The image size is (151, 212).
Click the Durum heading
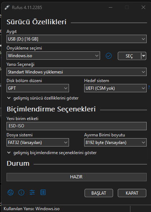coord(18,164)
